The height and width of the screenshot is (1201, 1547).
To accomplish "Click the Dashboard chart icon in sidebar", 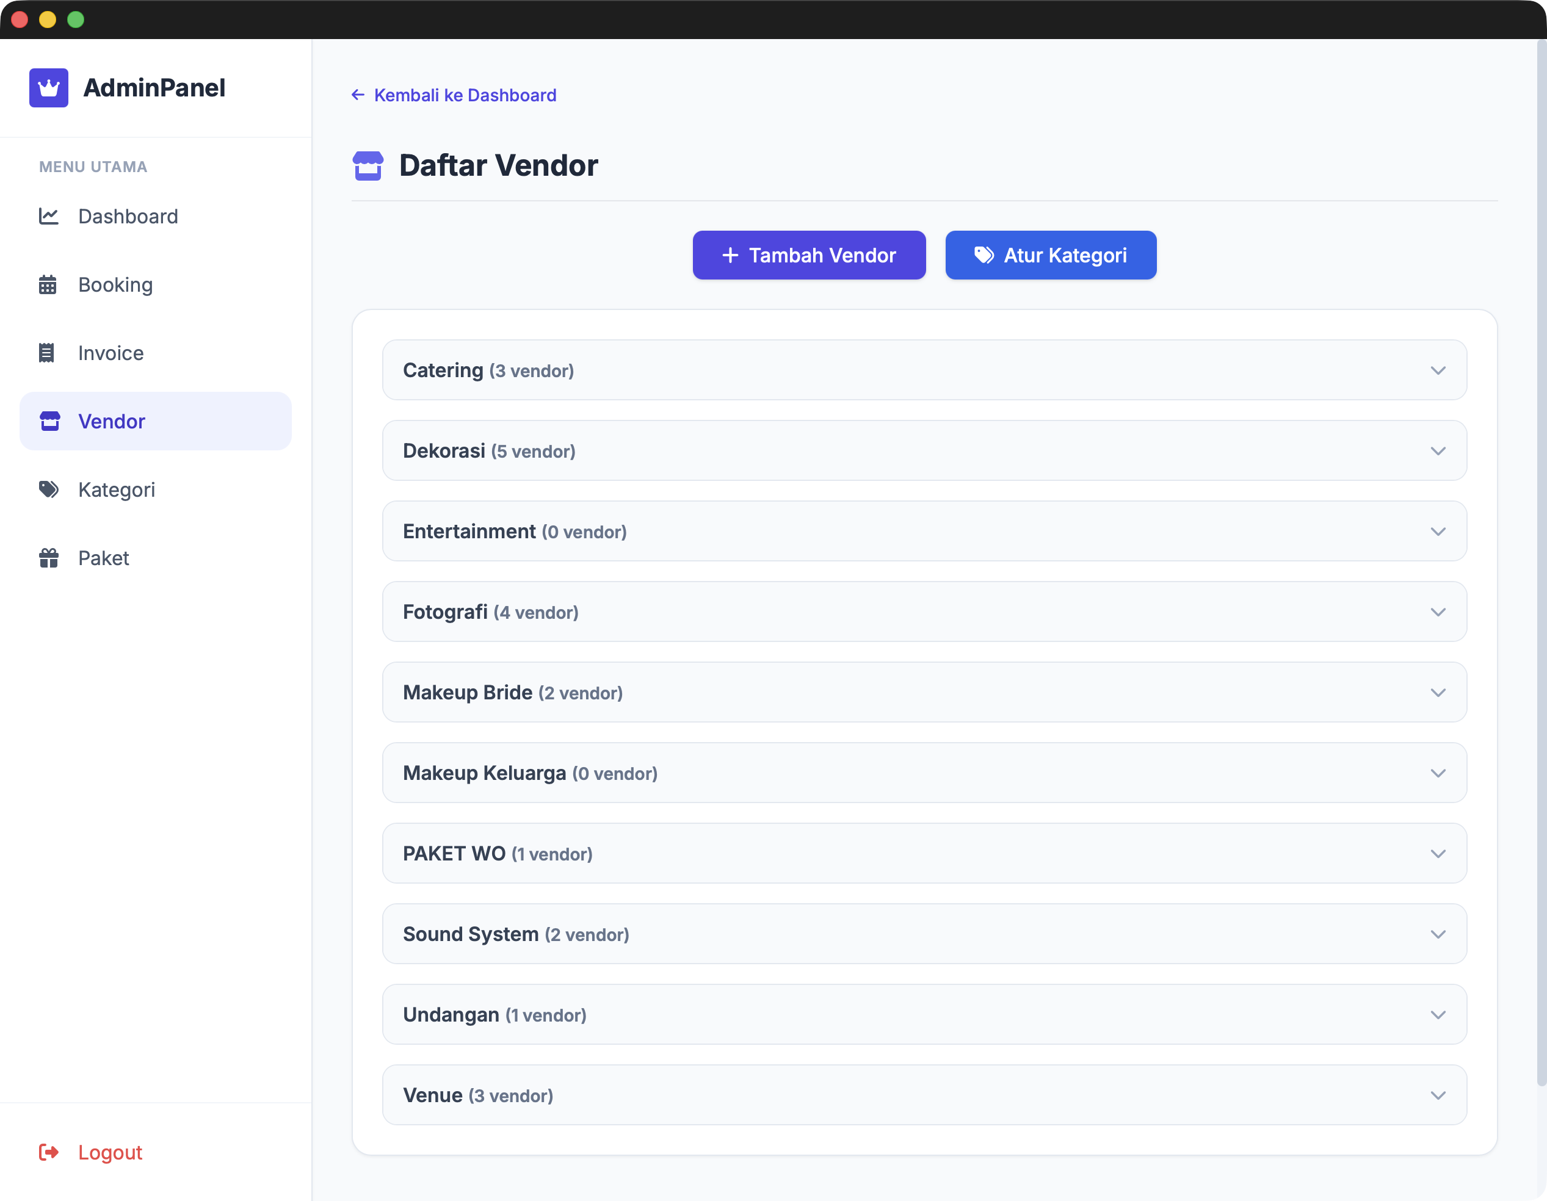I will pyautogui.click(x=48, y=216).
